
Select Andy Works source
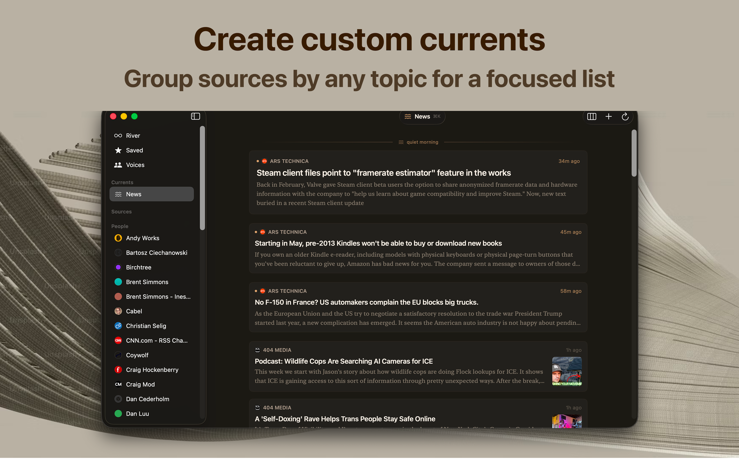tap(151, 238)
